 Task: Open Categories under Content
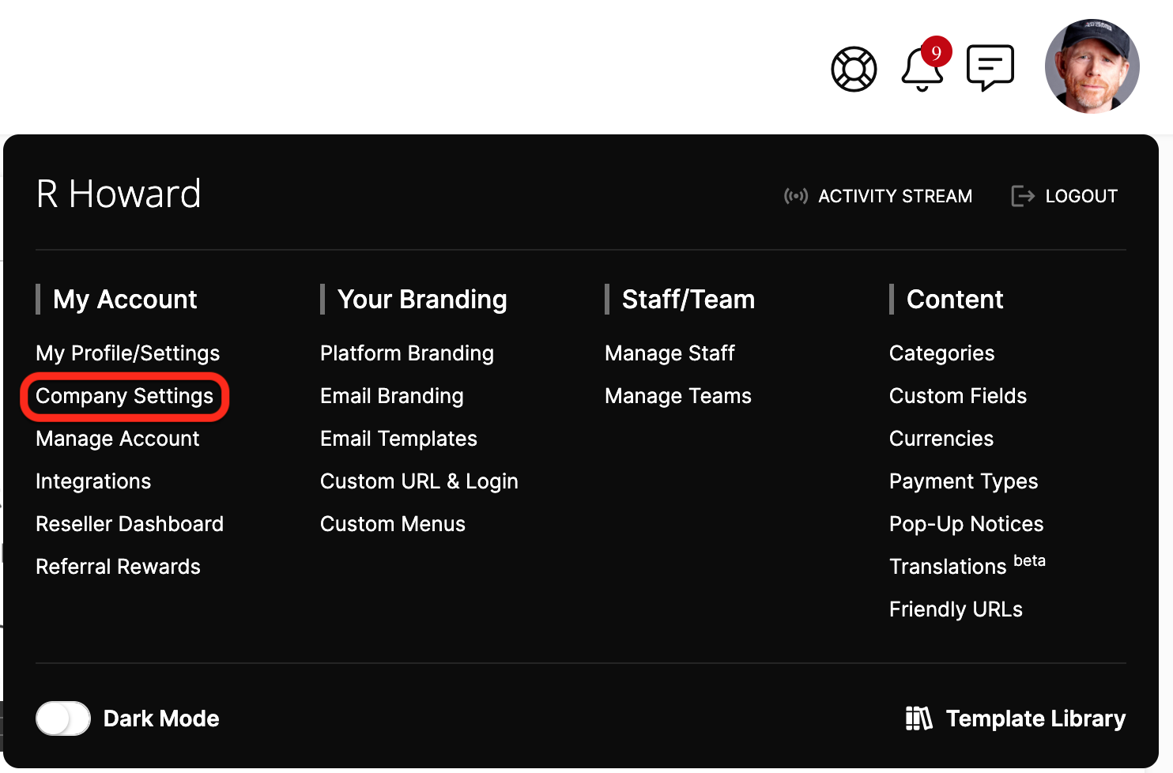(x=941, y=353)
